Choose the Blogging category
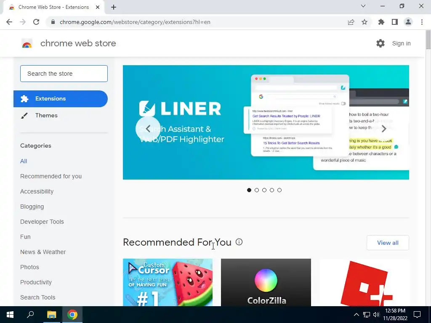This screenshot has width=431, height=323. tap(32, 207)
